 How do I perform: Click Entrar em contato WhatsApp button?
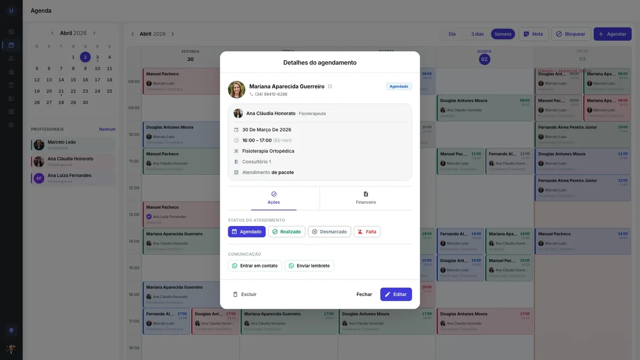255,266
